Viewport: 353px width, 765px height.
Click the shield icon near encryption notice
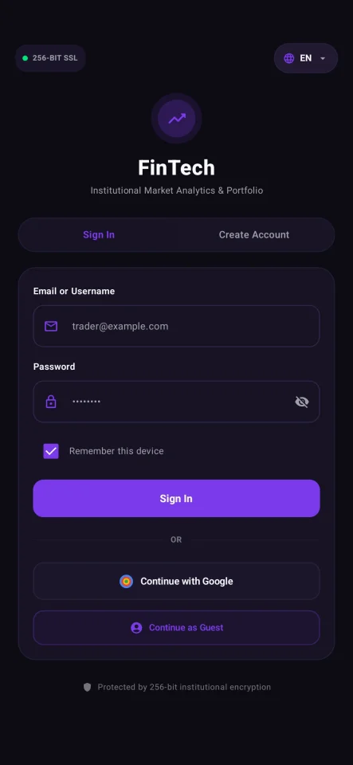(88, 688)
